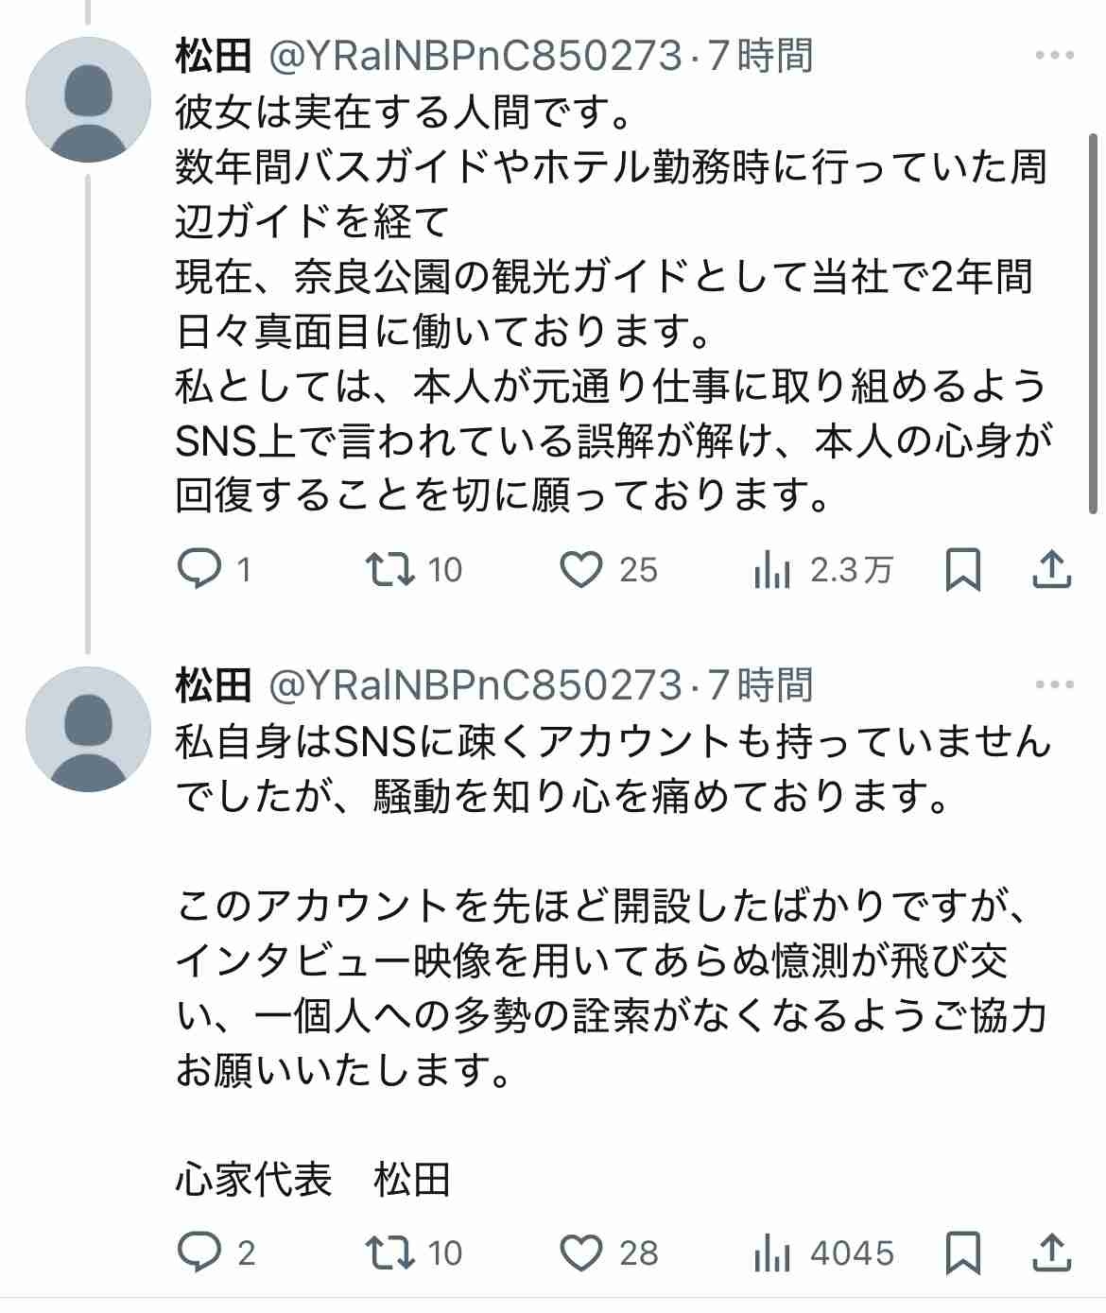Reply to the second post with 2 replies

click(x=199, y=1253)
